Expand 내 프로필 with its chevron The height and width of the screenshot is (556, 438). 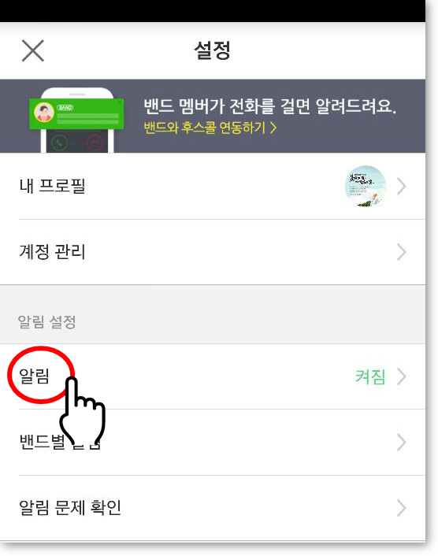click(x=402, y=187)
